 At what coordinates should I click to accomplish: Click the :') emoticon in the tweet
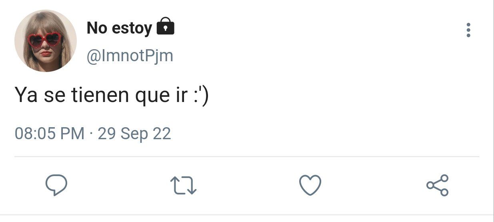click(200, 96)
